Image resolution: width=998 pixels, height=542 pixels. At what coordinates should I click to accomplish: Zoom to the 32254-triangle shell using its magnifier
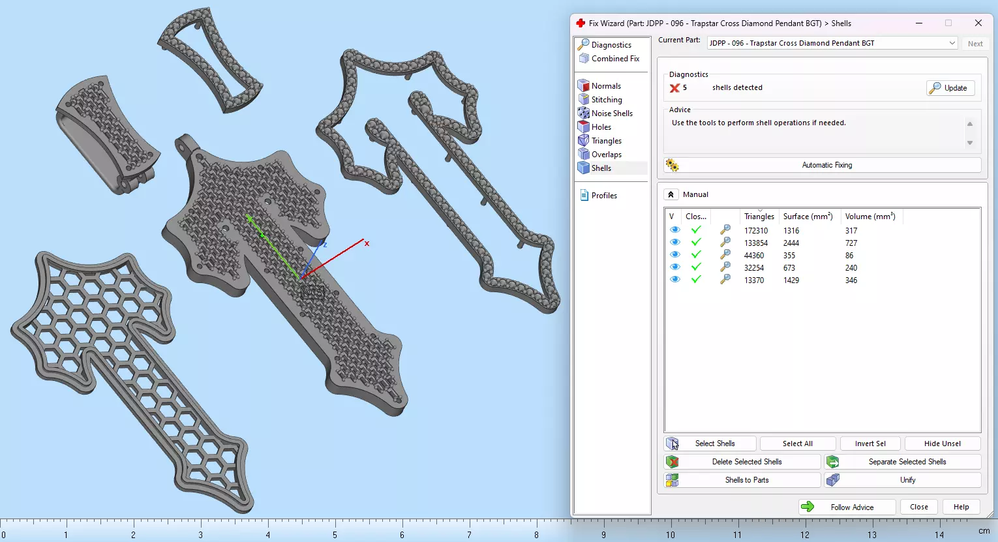tap(725, 267)
